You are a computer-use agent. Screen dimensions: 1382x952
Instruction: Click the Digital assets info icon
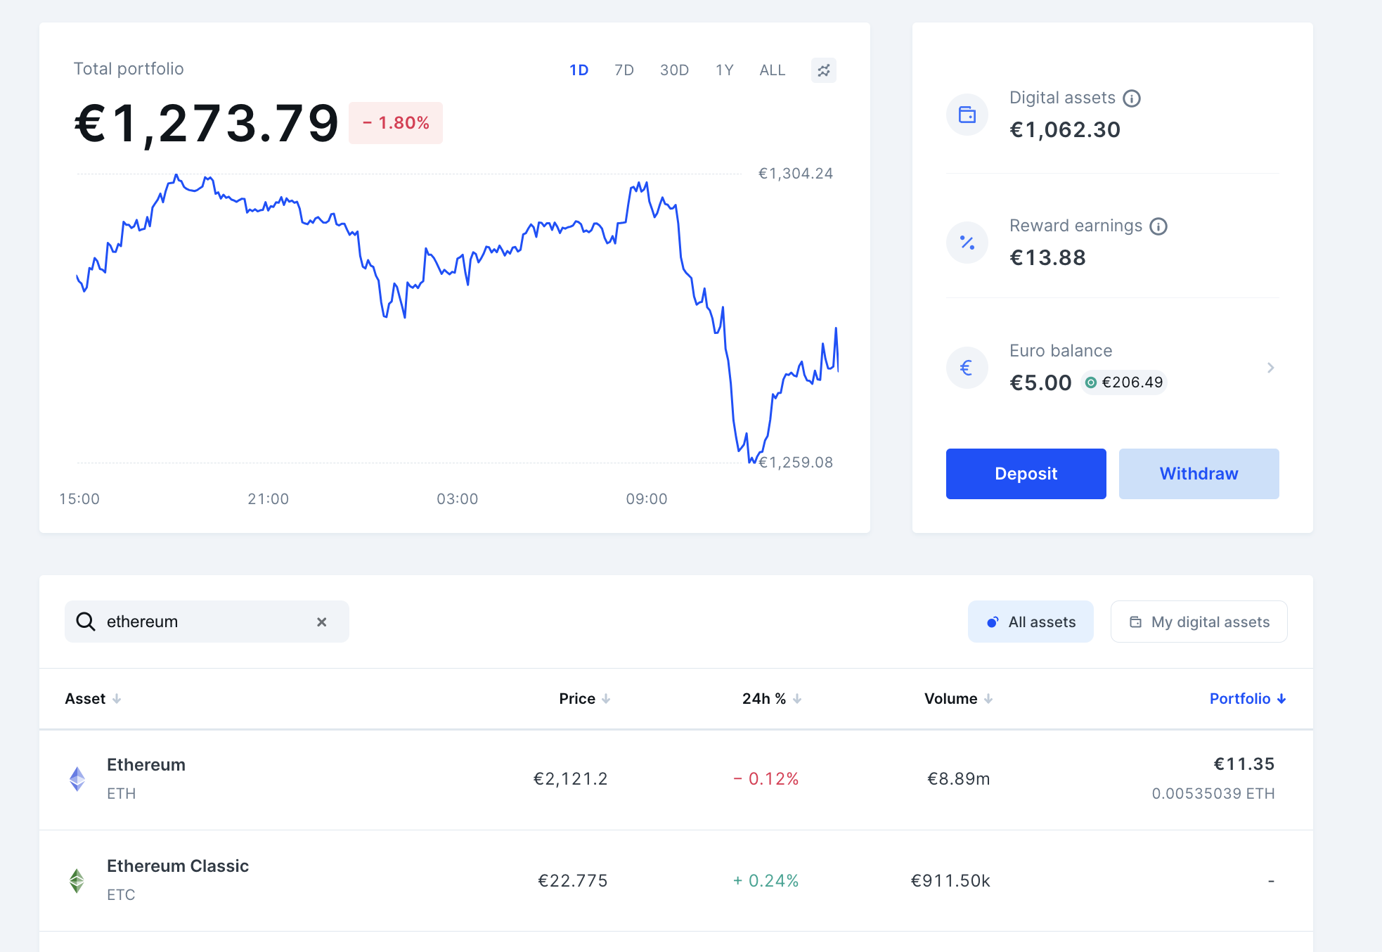pos(1131,98)
